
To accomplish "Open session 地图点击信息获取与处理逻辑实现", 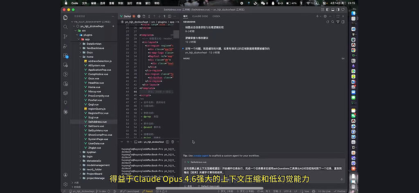I will click(x=205, y=27).
